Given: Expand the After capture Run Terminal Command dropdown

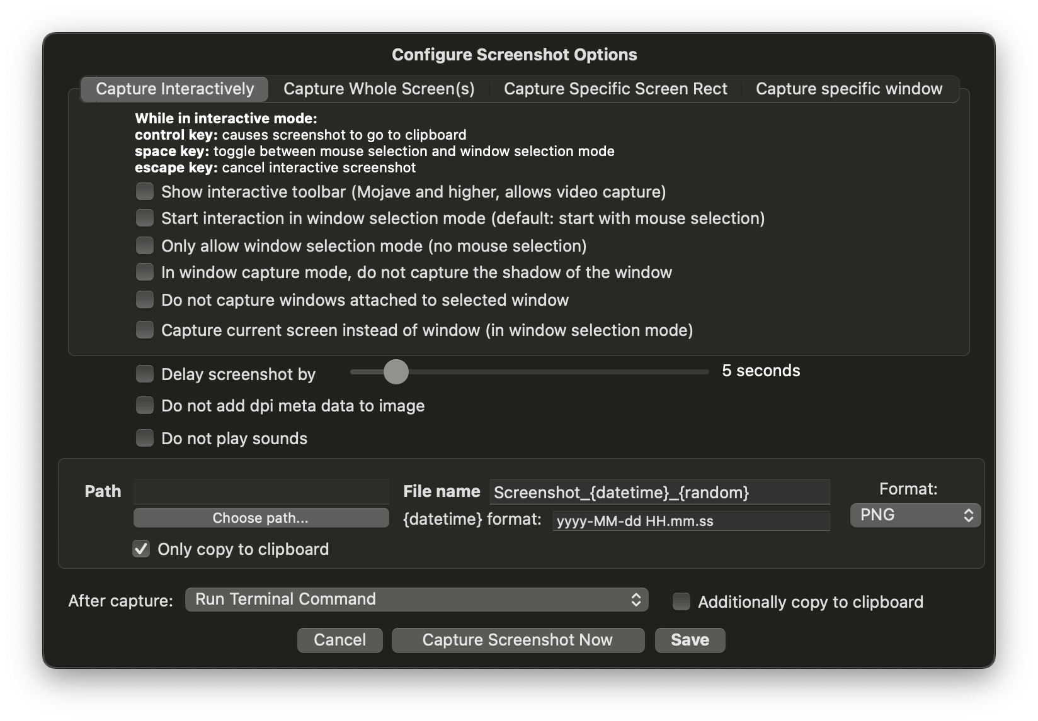Looking at the screenshot, I should 416,600.
